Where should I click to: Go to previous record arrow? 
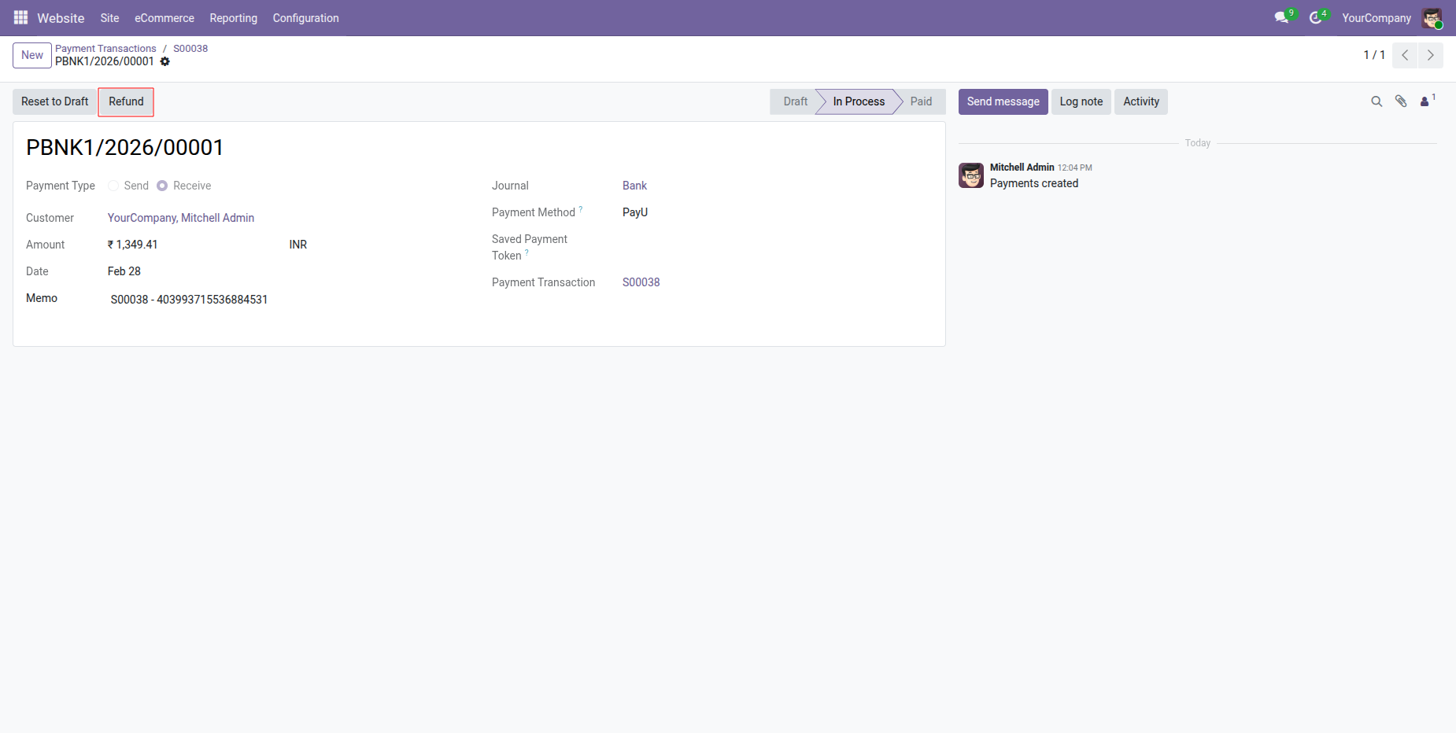coord(1405,55)
